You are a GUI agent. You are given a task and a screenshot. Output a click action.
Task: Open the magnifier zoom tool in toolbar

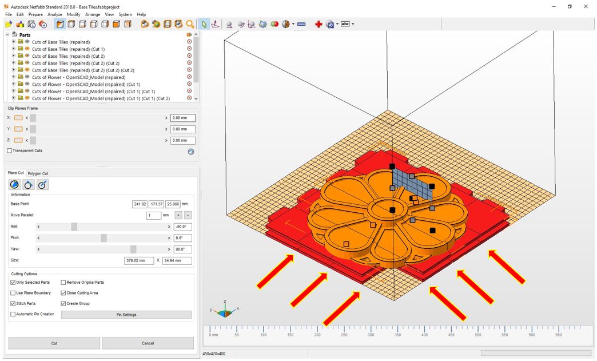pyautogui.click(x=190, y=25)
